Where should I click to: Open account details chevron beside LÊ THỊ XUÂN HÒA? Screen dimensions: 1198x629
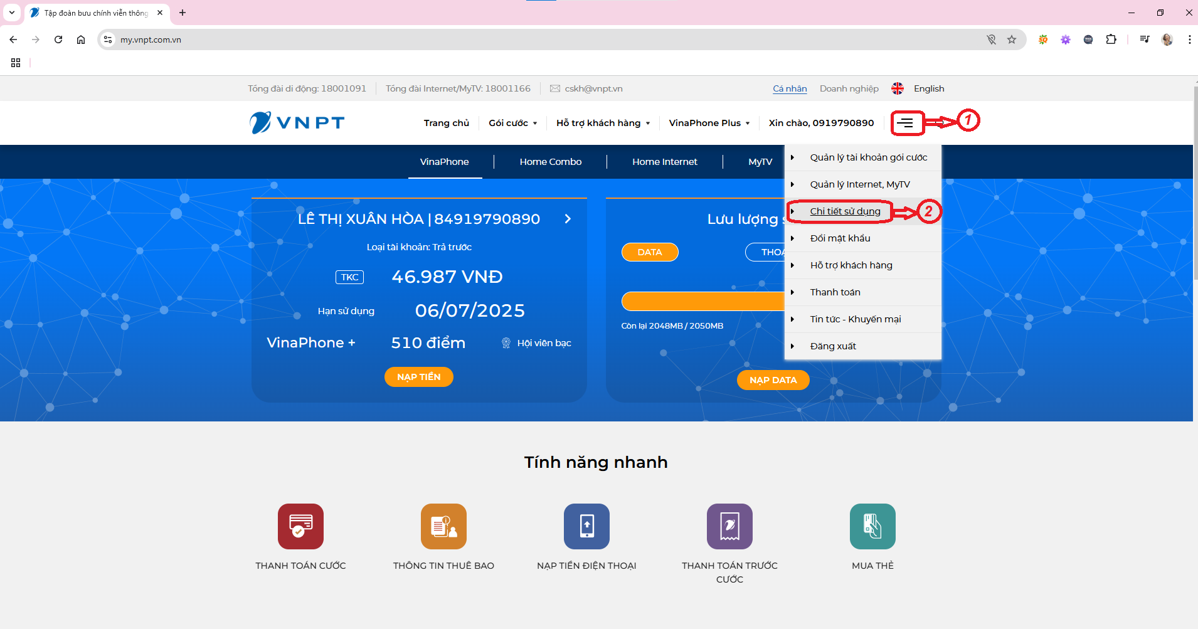(x=568, y=219)
